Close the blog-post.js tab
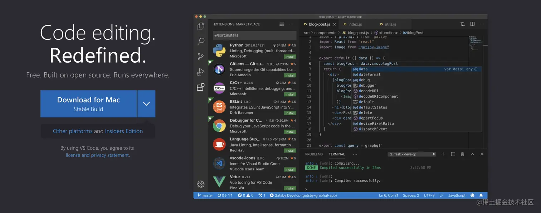The image size is (541, 213). pos(335,24)
